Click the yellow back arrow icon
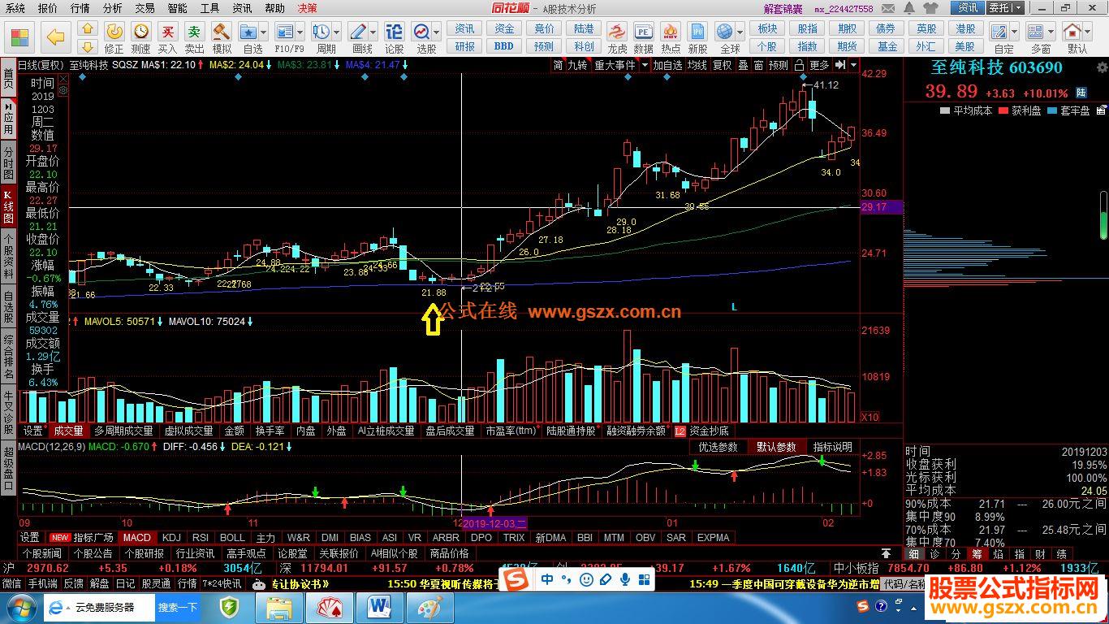This screenshot has height=624, width=1109. (55, 37)
